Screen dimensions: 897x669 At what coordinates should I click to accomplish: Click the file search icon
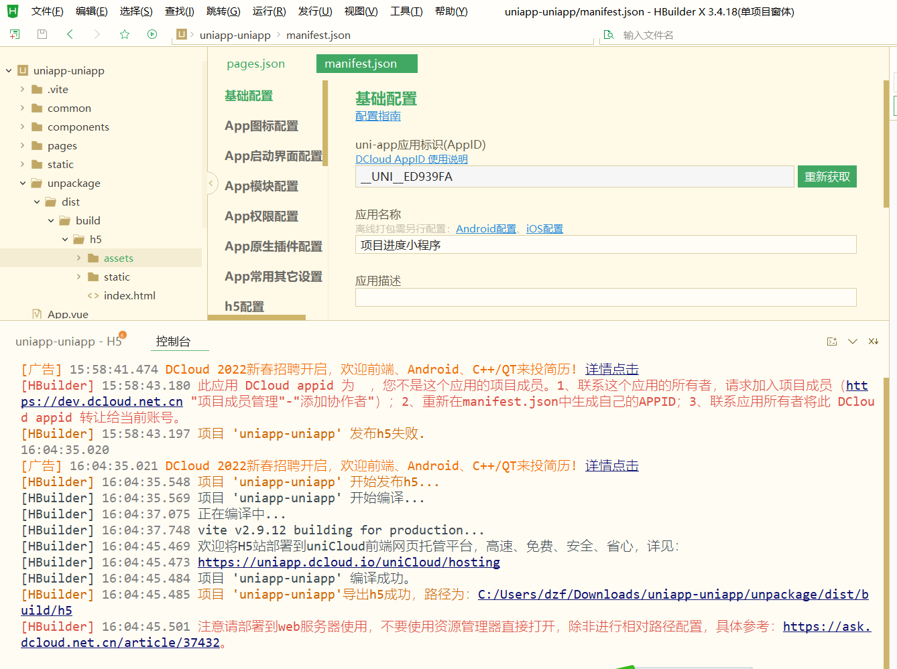pyautogui.click(x=609, y=35)
